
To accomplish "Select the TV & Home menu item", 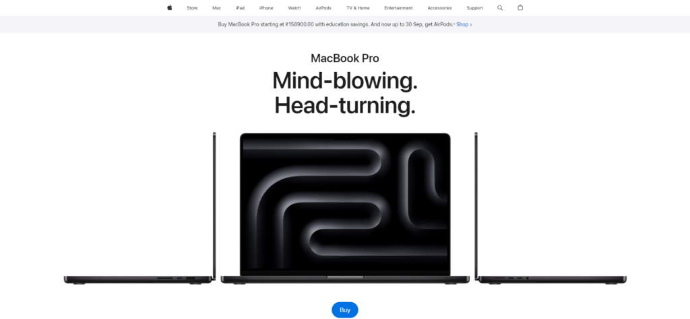I will point(358,8).
